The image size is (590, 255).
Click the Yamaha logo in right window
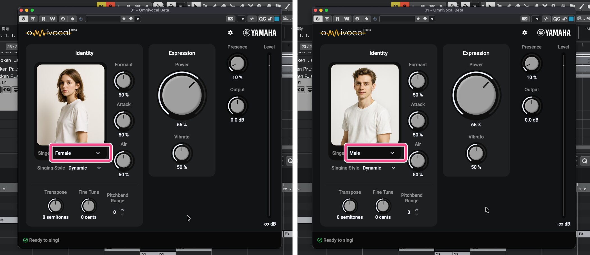click(554, 33)
